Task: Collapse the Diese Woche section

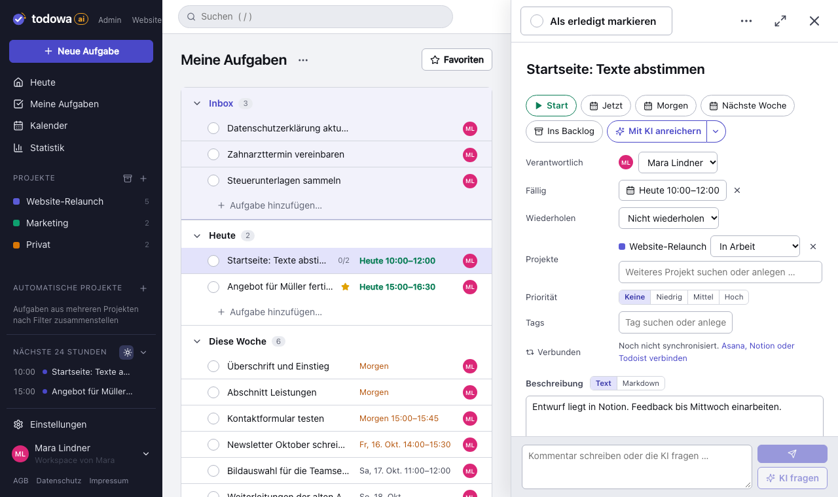Action: [197, 341]
